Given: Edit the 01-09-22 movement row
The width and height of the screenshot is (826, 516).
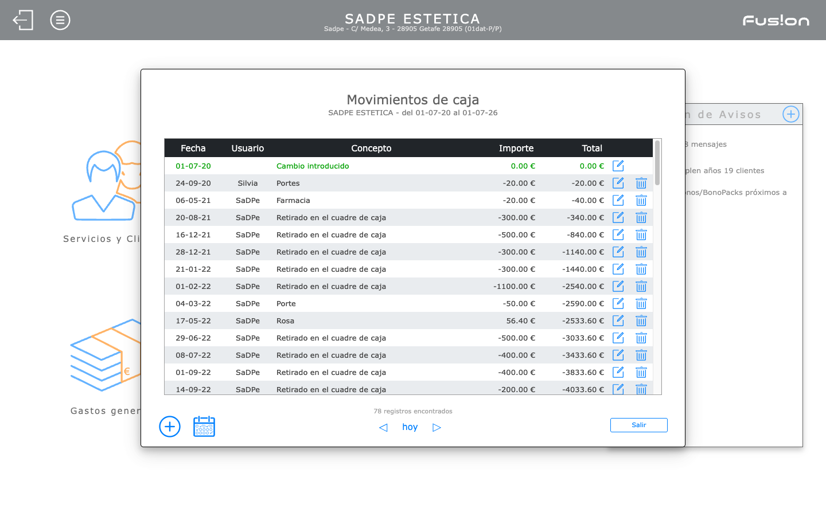Looking at the screenshot, I should click(618, 372).
